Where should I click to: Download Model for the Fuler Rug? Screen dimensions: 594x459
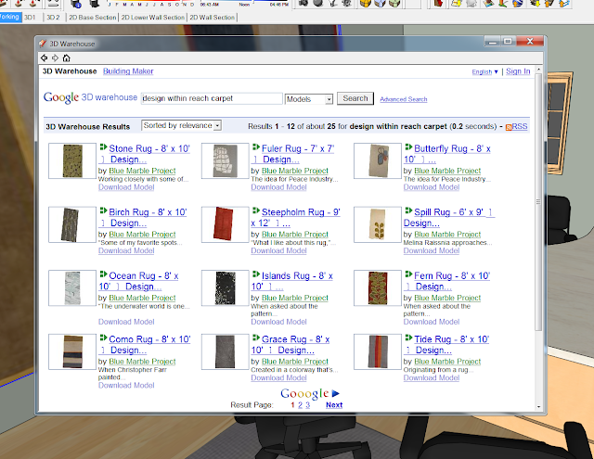pyautogui.click(x=278, y=187)
